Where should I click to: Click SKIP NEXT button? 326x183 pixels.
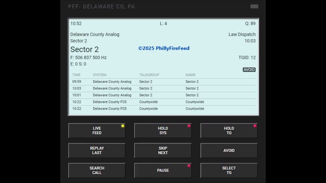(x=163, y=150)
